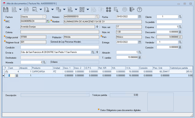Click the exit door icon

click(132, 9)
